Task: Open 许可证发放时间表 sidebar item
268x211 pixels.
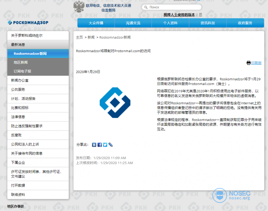Action: pyautogui.click(x=38, y=174)
